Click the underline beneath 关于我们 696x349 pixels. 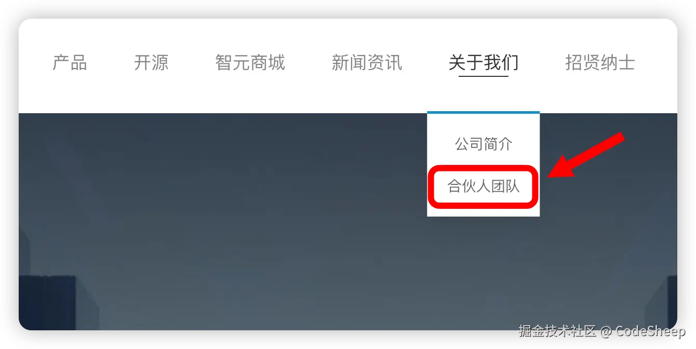484,76
